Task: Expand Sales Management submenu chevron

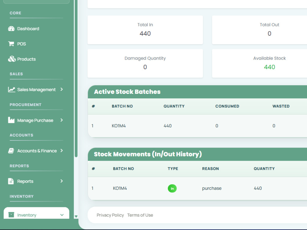Action: tap(62, 89)
